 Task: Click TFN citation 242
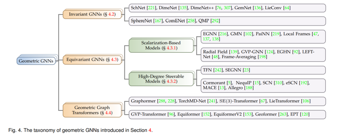(x=219, y=70)
